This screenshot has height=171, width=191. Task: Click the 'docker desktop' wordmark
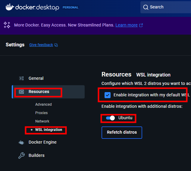click(37, 7)
